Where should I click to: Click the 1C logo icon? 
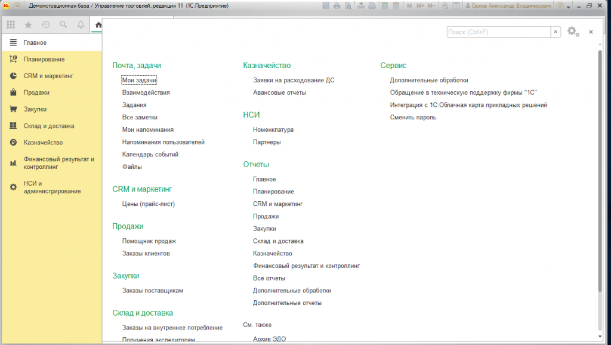point(6,6)
